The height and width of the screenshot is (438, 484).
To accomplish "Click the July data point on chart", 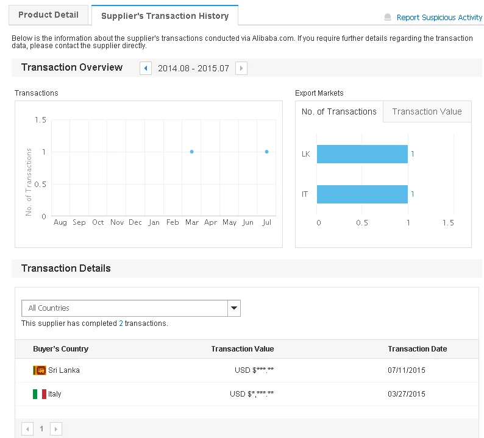I will (x=266, y=152).
